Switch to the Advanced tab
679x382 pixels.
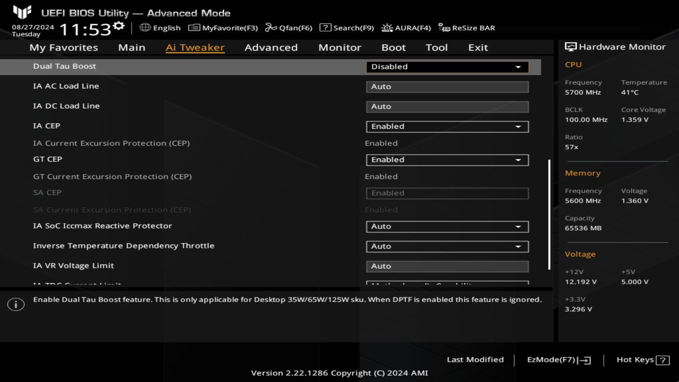pyautogui.click(x=271, y=47)
